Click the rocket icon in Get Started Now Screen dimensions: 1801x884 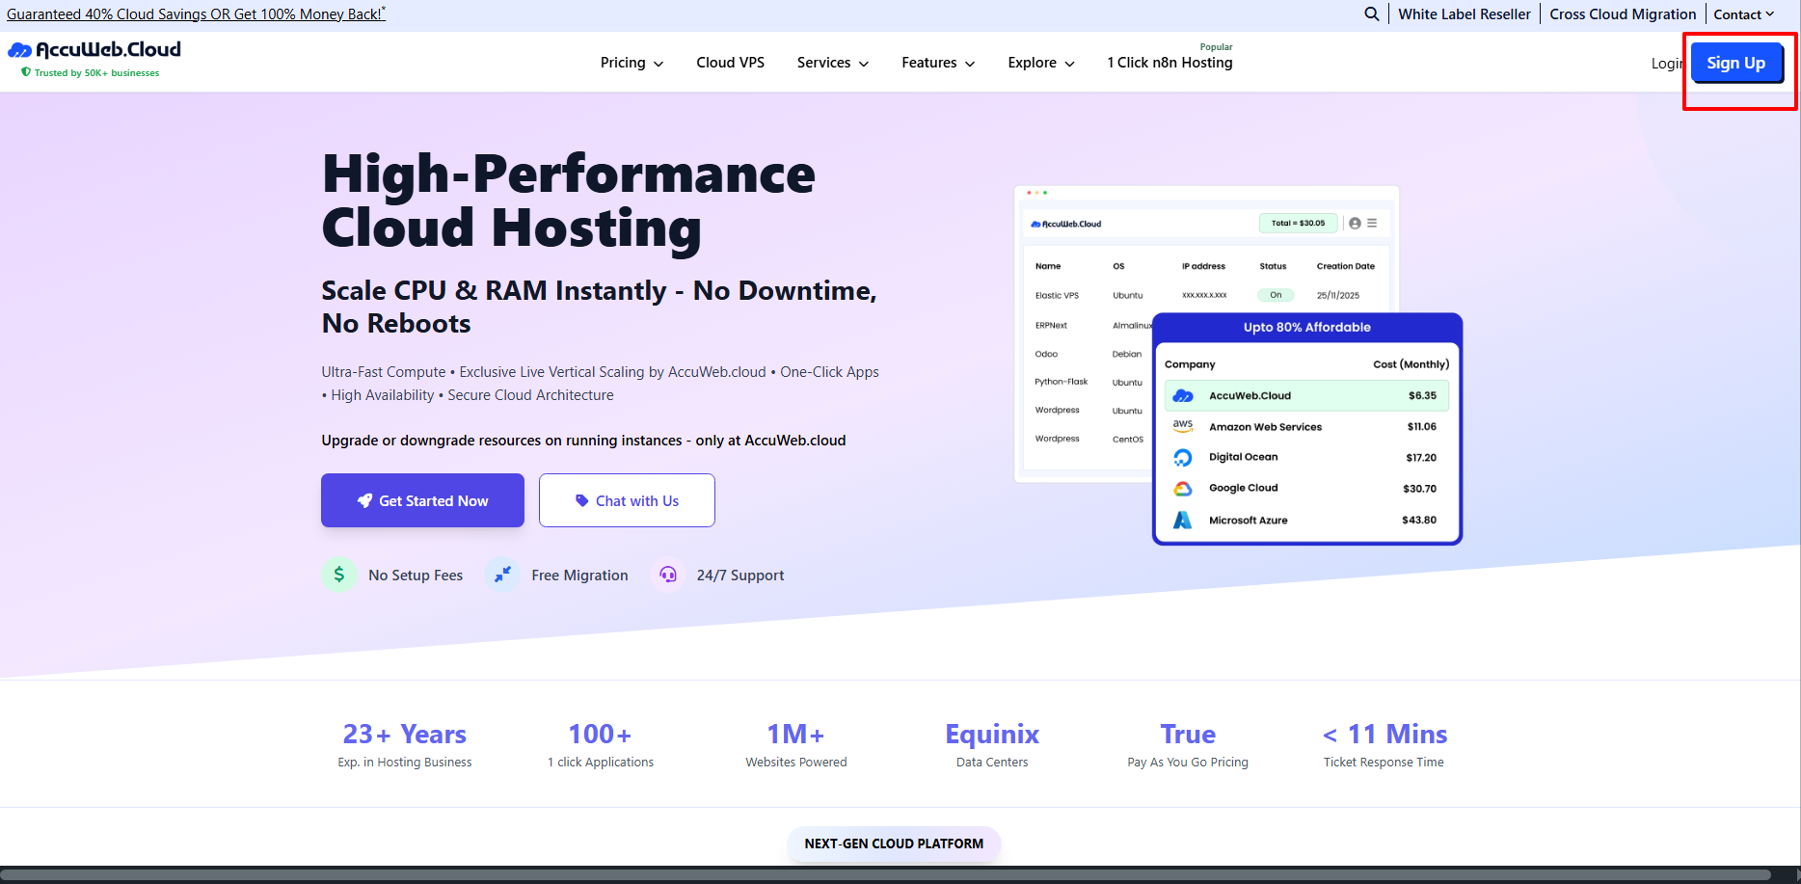tap(364, 500)
